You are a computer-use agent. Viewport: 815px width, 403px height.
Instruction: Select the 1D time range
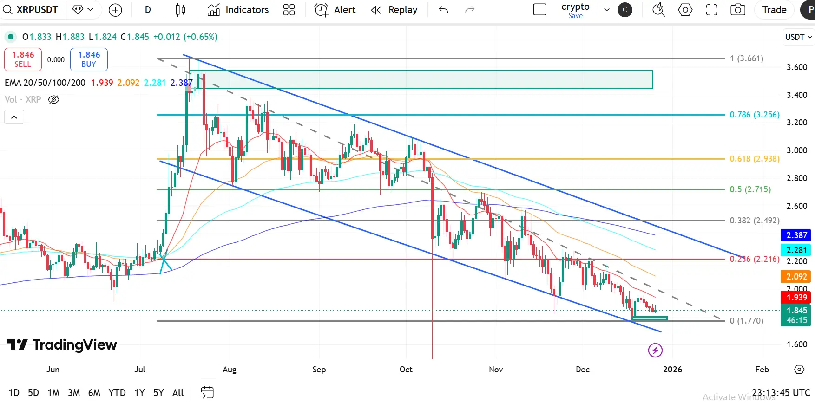pos(14,393)
